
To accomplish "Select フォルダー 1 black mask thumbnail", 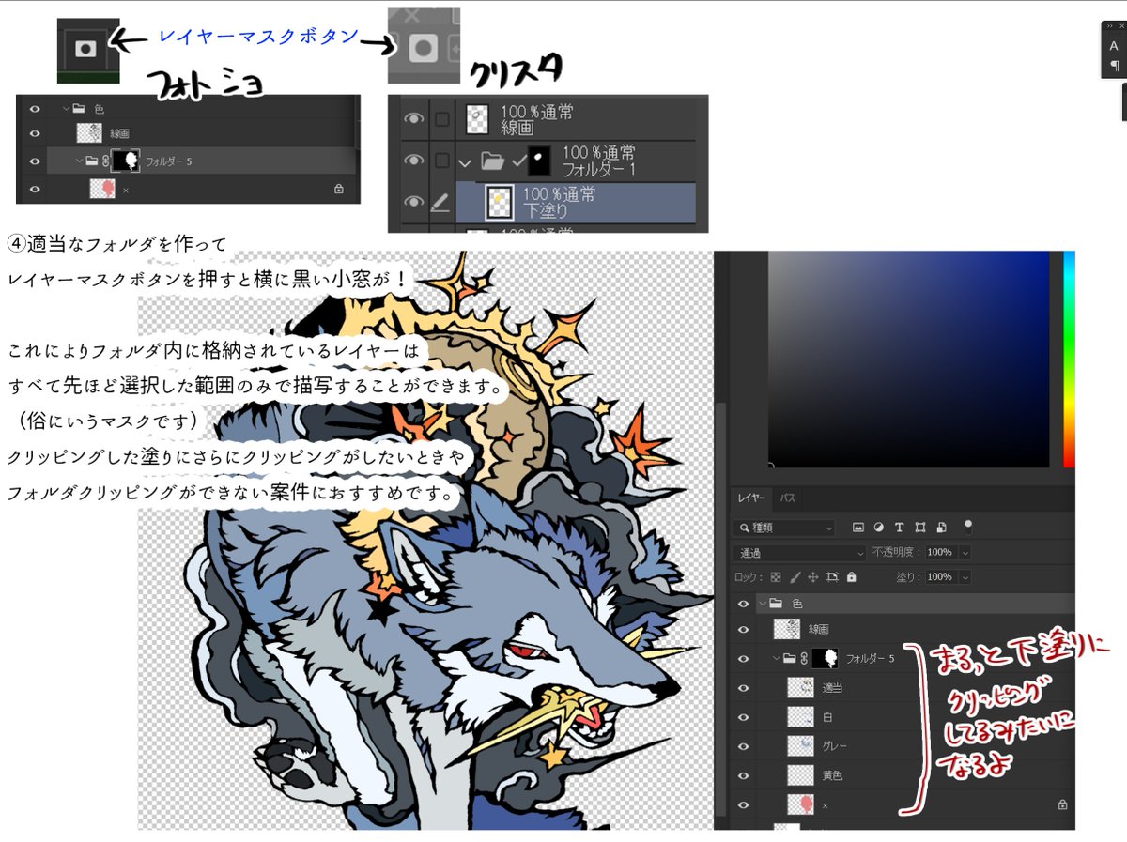I will [x=539, y=161].
